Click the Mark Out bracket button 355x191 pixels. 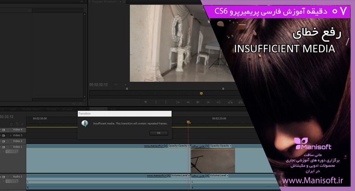tap(166, 102)
